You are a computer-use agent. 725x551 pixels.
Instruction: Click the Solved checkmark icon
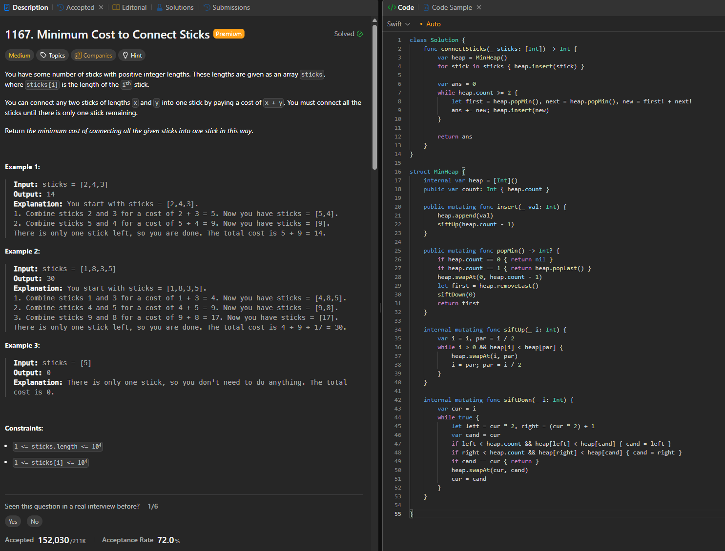click(x=360, y=34)
